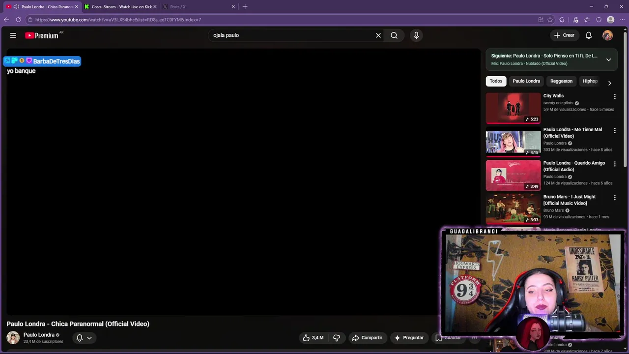This screenshot has height=354, width=629.
Task: Like the Chica Paranormal video
Action: point(313,338)
